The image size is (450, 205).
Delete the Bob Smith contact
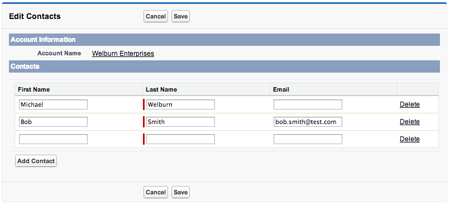[410, 122]
